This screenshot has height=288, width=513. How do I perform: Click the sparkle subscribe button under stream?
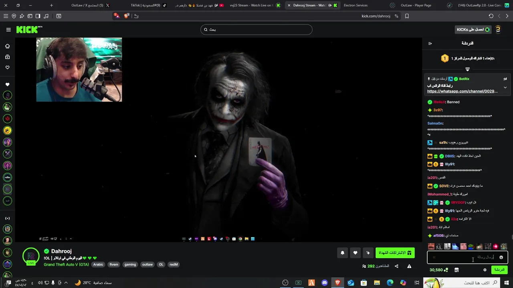coord(368,253)
